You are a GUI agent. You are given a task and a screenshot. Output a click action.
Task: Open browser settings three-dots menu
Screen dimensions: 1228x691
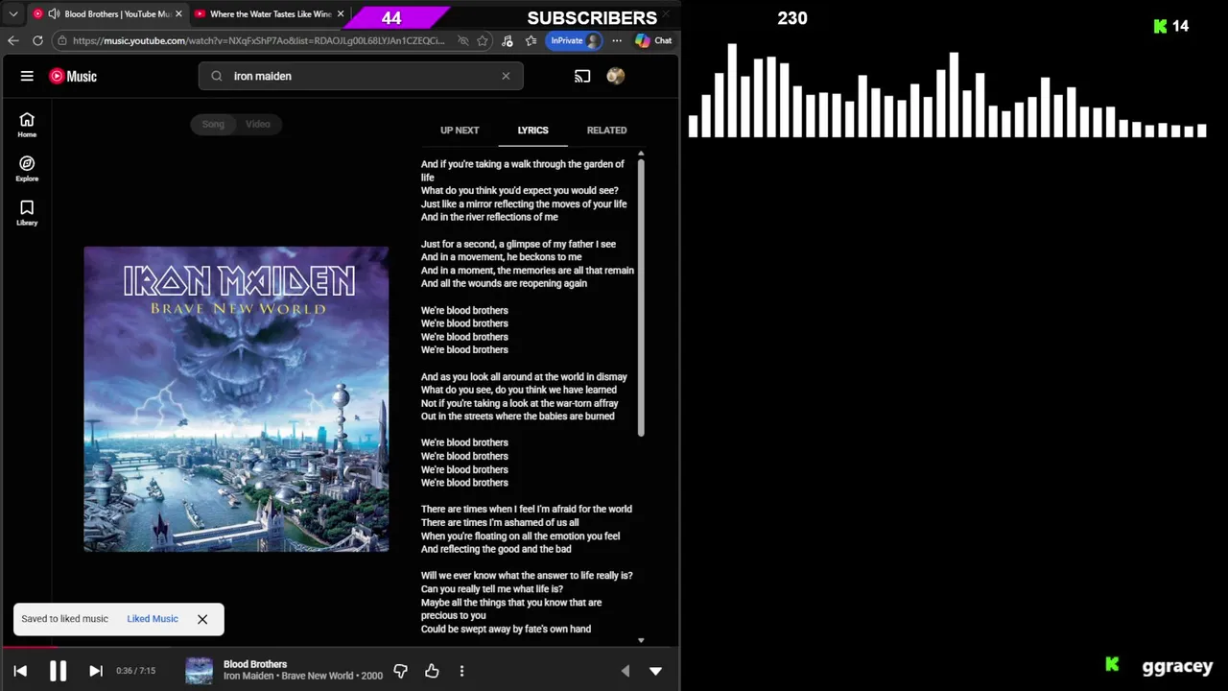(x=617, y=40)
